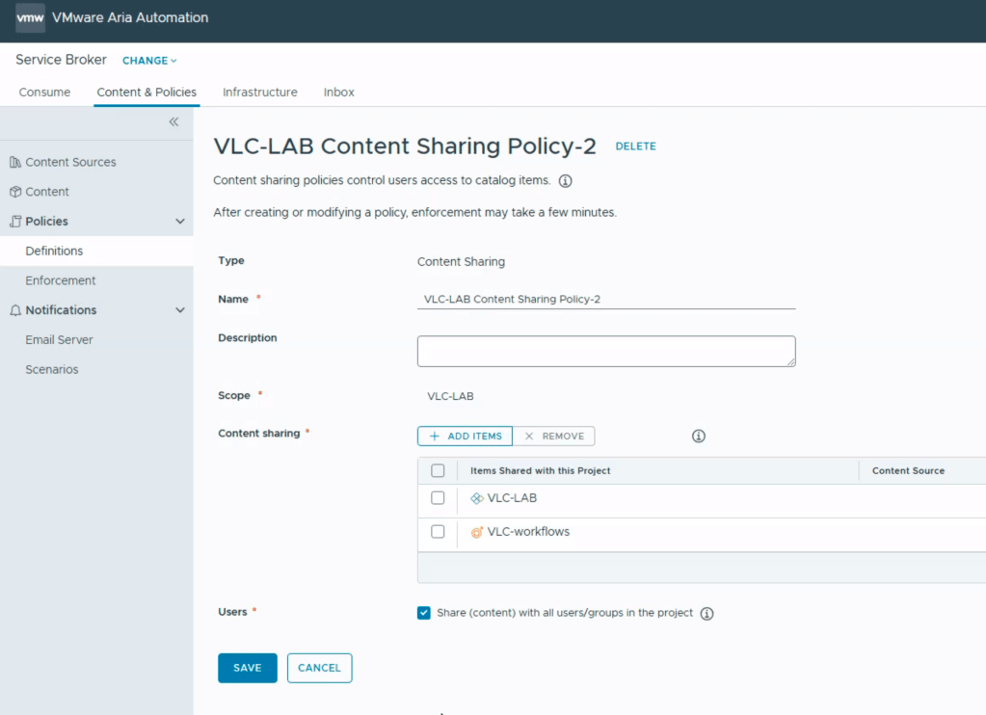
Task: Click the info icon beside catalog items description
Action: 566,181
